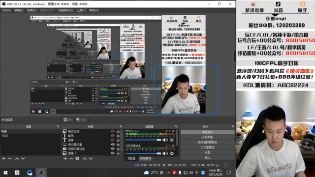
Task: Add a new scene with plus icon
Action: [4, 158]
